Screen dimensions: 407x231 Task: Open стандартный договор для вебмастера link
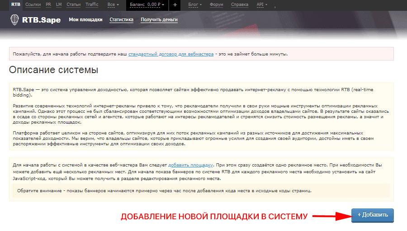coord(171,54)
